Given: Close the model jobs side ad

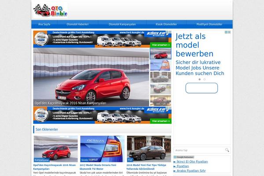Looking at the screenshot, I should [229, 32].
